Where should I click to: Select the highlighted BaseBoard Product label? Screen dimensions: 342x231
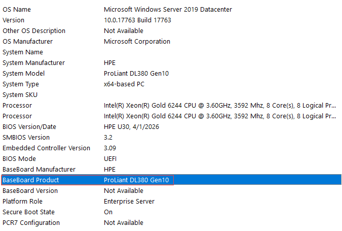(30, 180)
